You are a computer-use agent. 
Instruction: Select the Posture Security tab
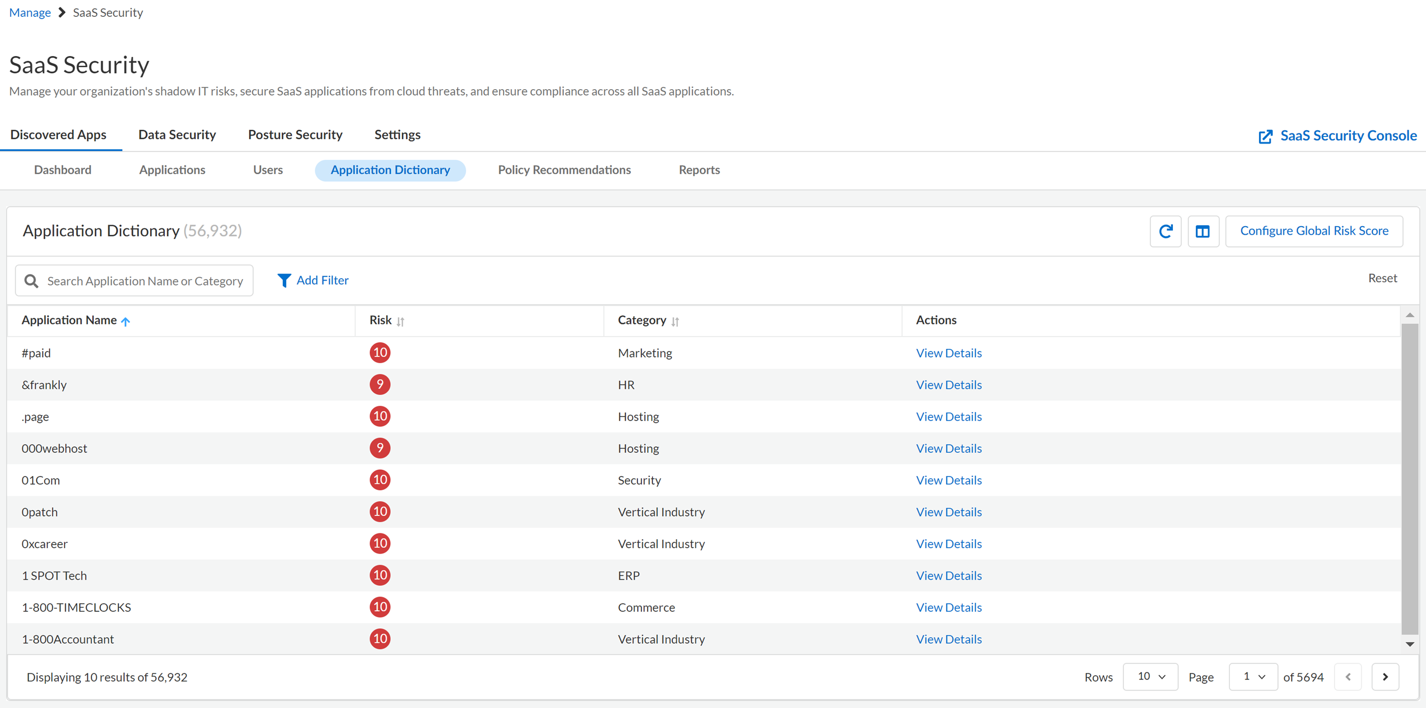point(295,134)
